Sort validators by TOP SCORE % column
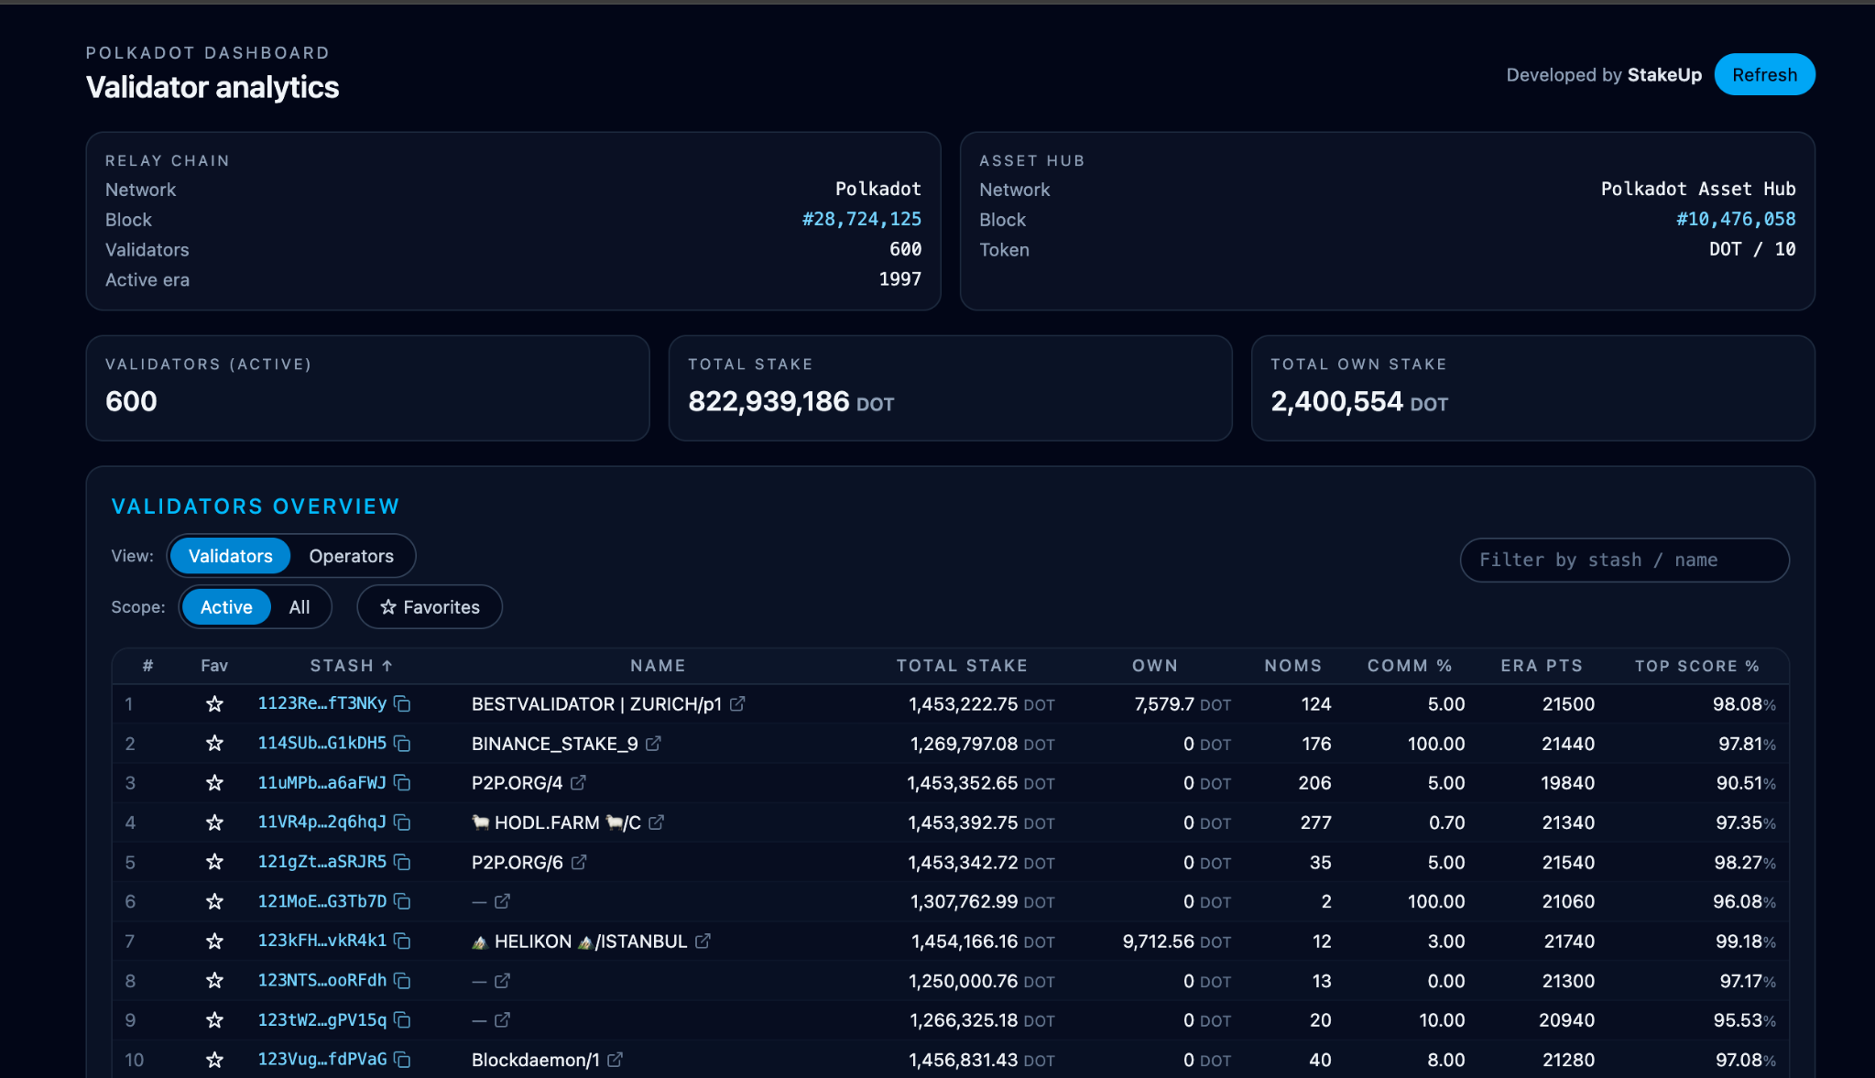 tap(1696, 666)
